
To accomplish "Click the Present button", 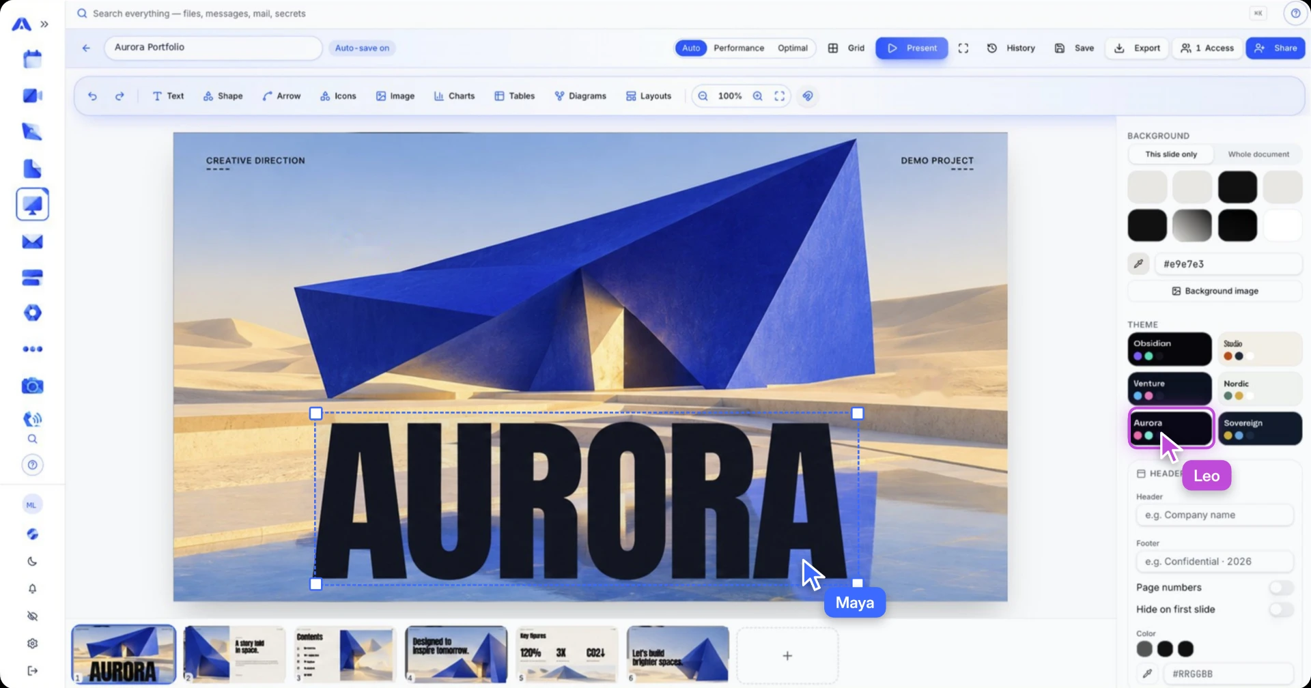I will (x=912, y=48).
